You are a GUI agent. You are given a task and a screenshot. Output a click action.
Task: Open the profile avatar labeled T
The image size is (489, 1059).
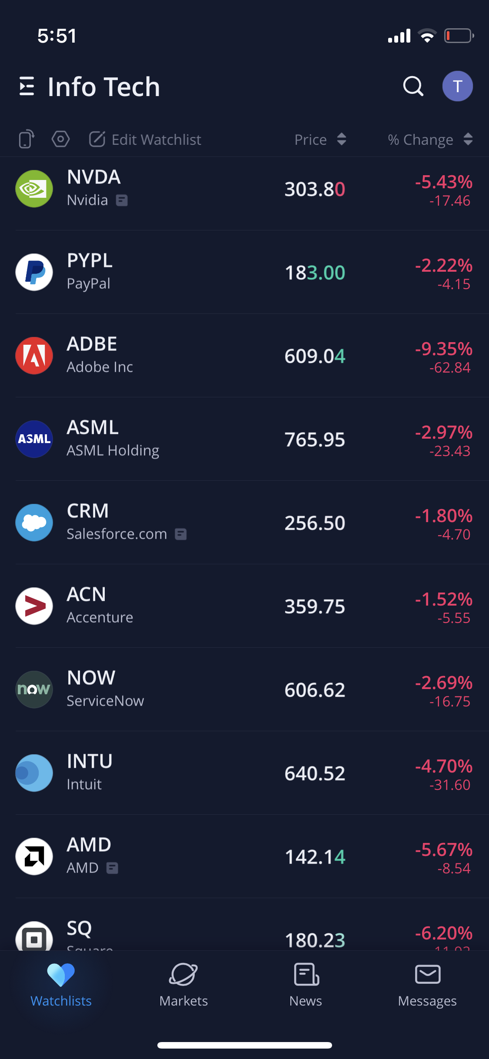[457, 86]
